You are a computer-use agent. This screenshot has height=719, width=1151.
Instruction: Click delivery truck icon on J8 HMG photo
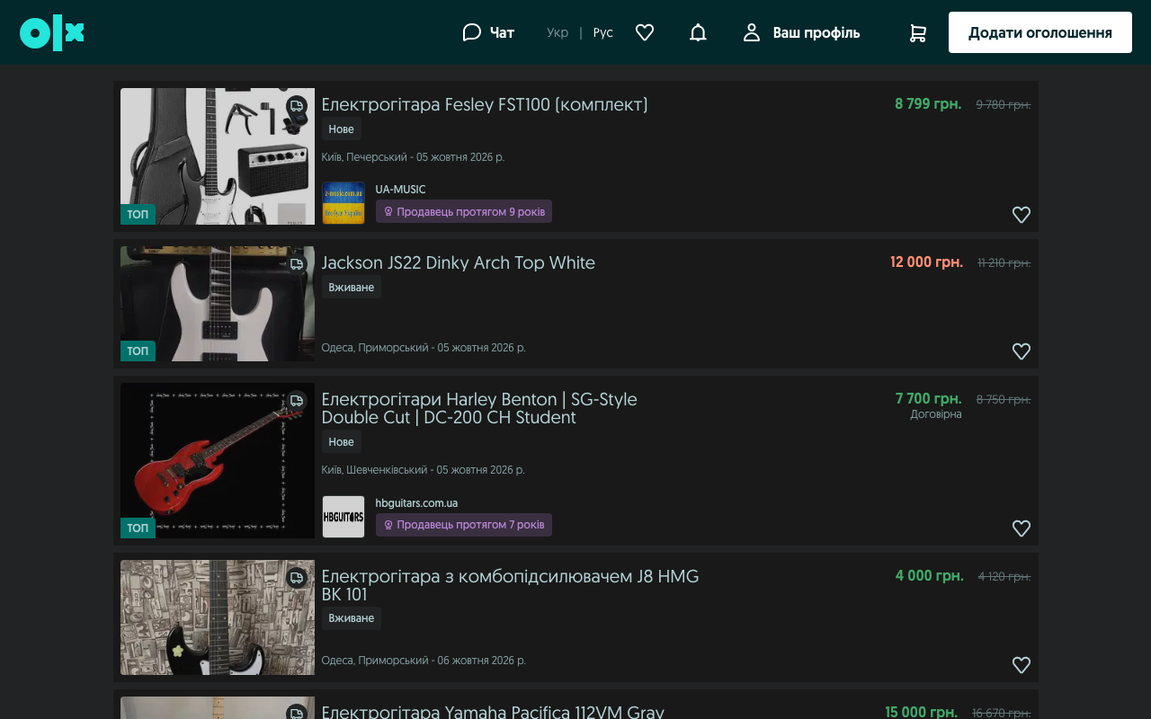(x=297, y=578)
